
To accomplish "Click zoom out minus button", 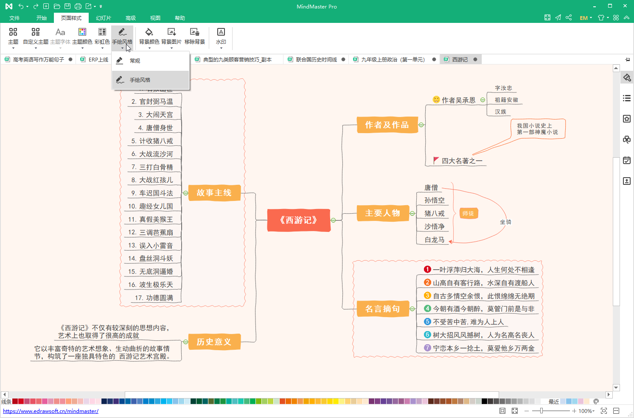I will coord(527,411).
